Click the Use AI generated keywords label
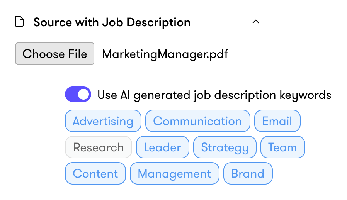 [214, 95]
